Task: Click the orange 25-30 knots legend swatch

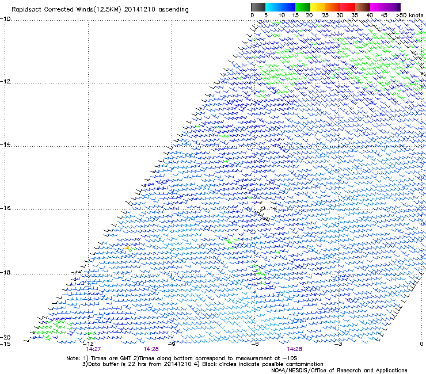Action: 333,7
